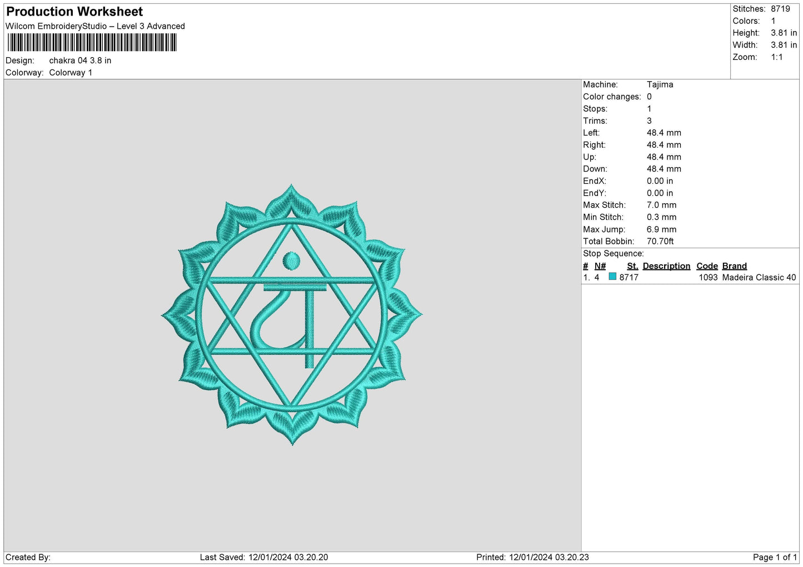The width and height of the screenshot is (803, 567).
Task: Click the 'Code' column header
Action: 707,266
